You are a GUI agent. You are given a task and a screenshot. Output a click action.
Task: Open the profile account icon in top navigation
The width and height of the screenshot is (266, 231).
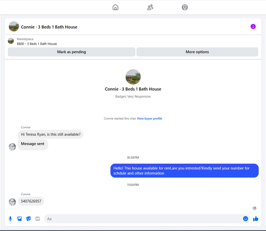(x=185, y=7)
